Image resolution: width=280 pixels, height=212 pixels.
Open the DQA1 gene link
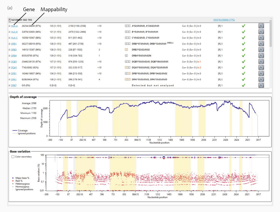(x=13, y=68)
